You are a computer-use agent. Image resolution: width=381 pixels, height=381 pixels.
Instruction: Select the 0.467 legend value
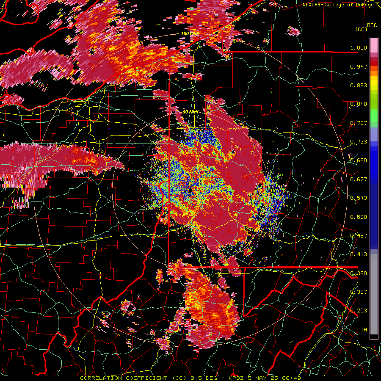pyautogui.click(x=359, y=236)
